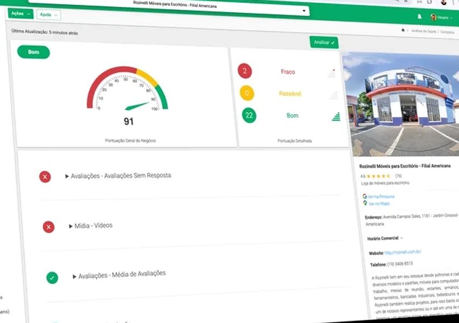Click the red Fraco count circle

245,71
